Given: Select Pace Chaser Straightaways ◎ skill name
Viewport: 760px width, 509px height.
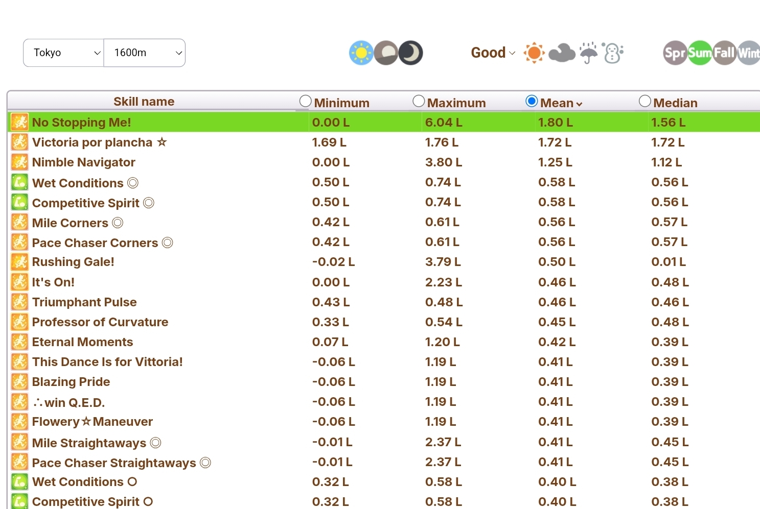Looking at the screenshot, I should pos(121,463).
